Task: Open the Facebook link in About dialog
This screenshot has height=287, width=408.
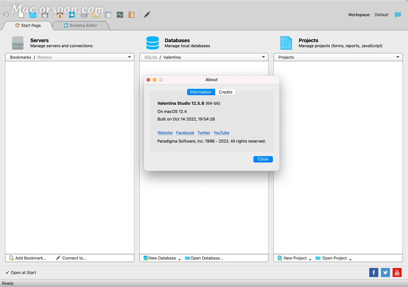Action: [x=185, y=133]
